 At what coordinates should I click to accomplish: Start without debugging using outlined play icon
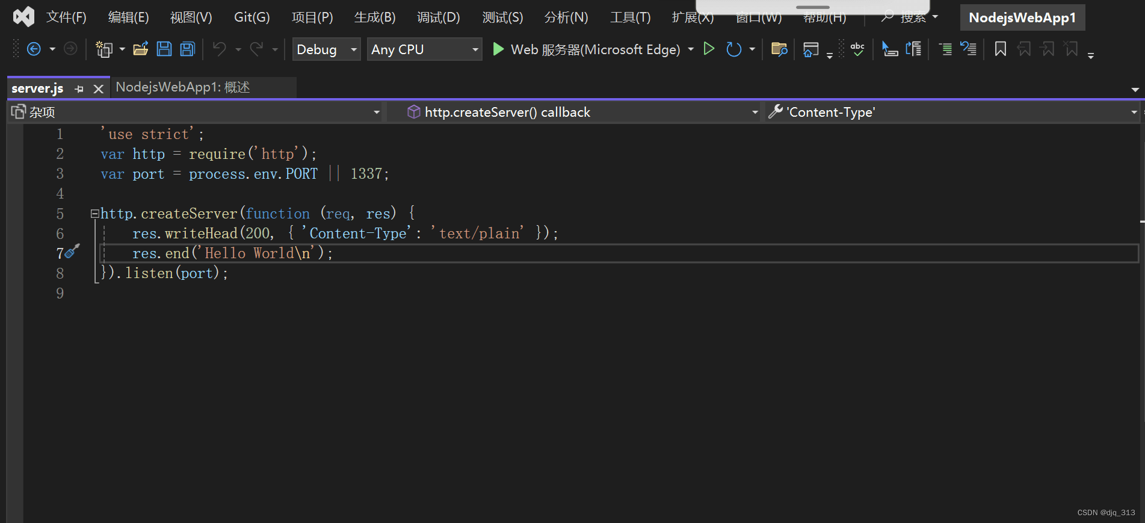point(709,49)
